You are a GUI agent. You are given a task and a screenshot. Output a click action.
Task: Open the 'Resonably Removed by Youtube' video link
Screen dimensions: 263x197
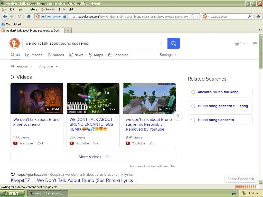point(149,124)
